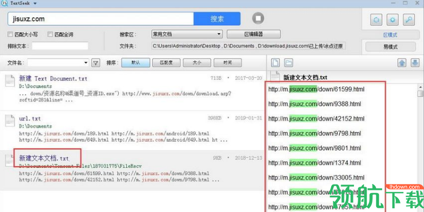
Task: Click the blue 搜索 search button
Action: pos(217,19)
